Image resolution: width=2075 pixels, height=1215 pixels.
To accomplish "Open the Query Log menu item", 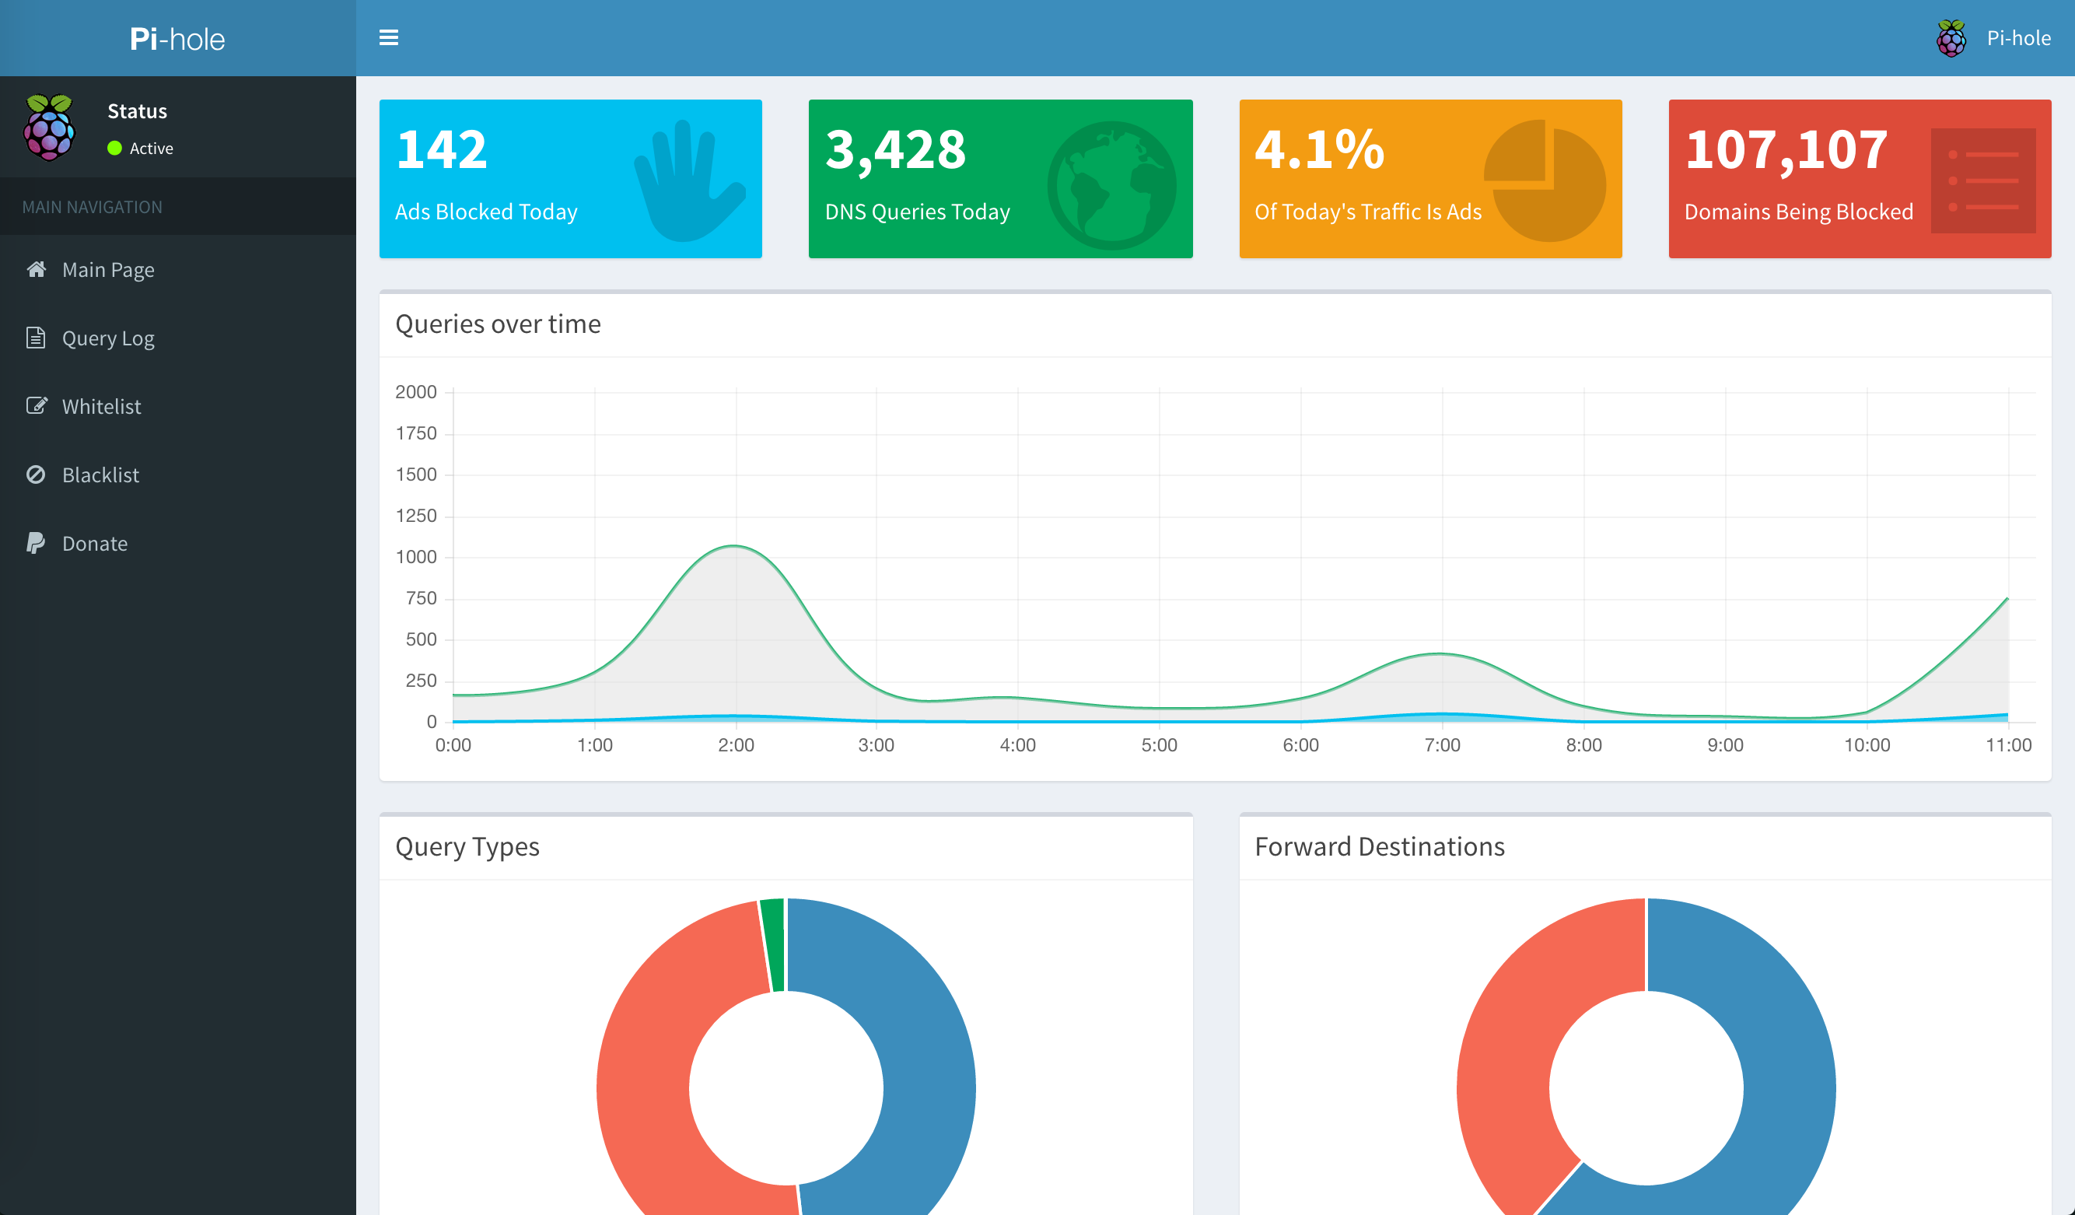I will [108, 338].
